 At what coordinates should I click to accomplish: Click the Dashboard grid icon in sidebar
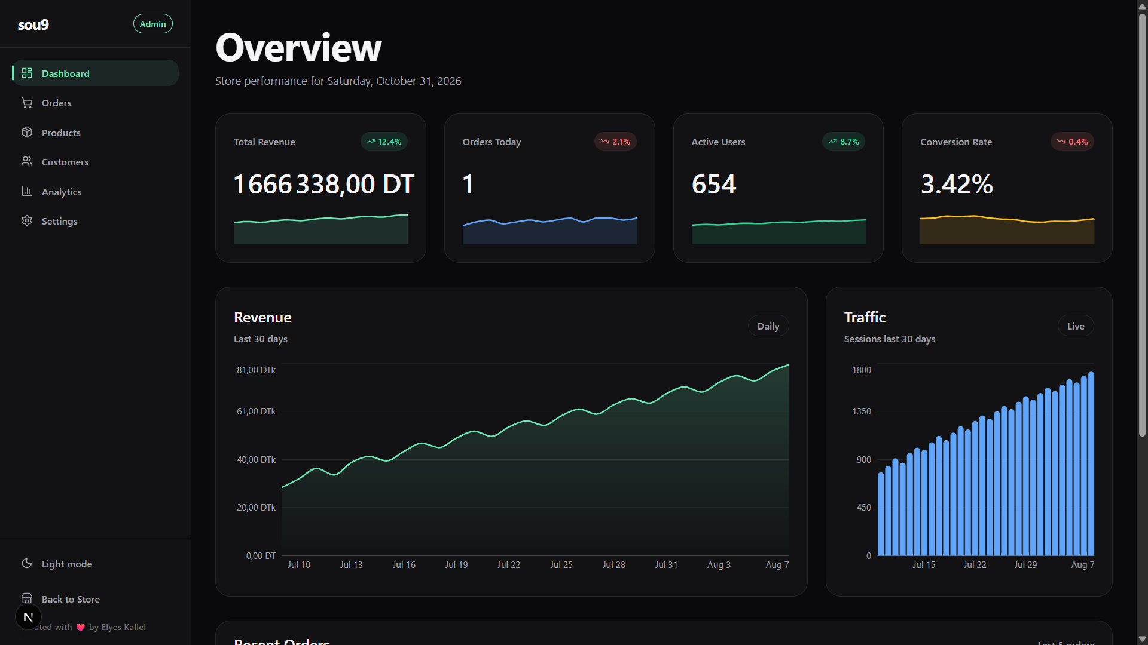(27, 73)
